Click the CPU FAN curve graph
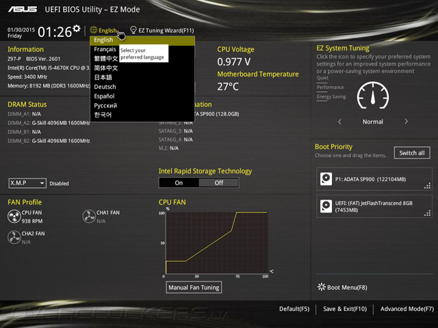438x328 pixels. (217, 243)
